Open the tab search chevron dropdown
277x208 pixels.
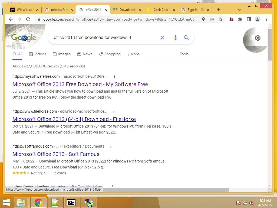(239, 10)
